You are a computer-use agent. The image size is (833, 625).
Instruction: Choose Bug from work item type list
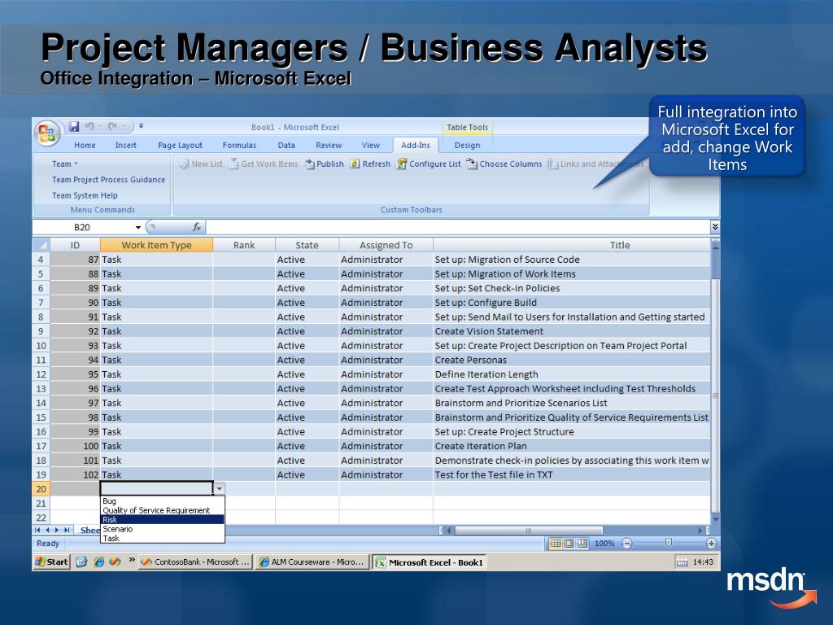(162, 500)
